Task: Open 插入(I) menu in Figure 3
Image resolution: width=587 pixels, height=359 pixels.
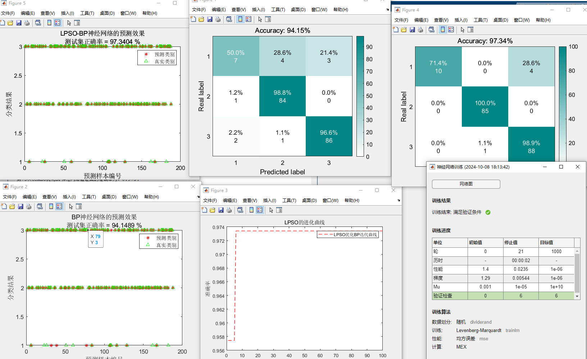Action: [269, 201]
